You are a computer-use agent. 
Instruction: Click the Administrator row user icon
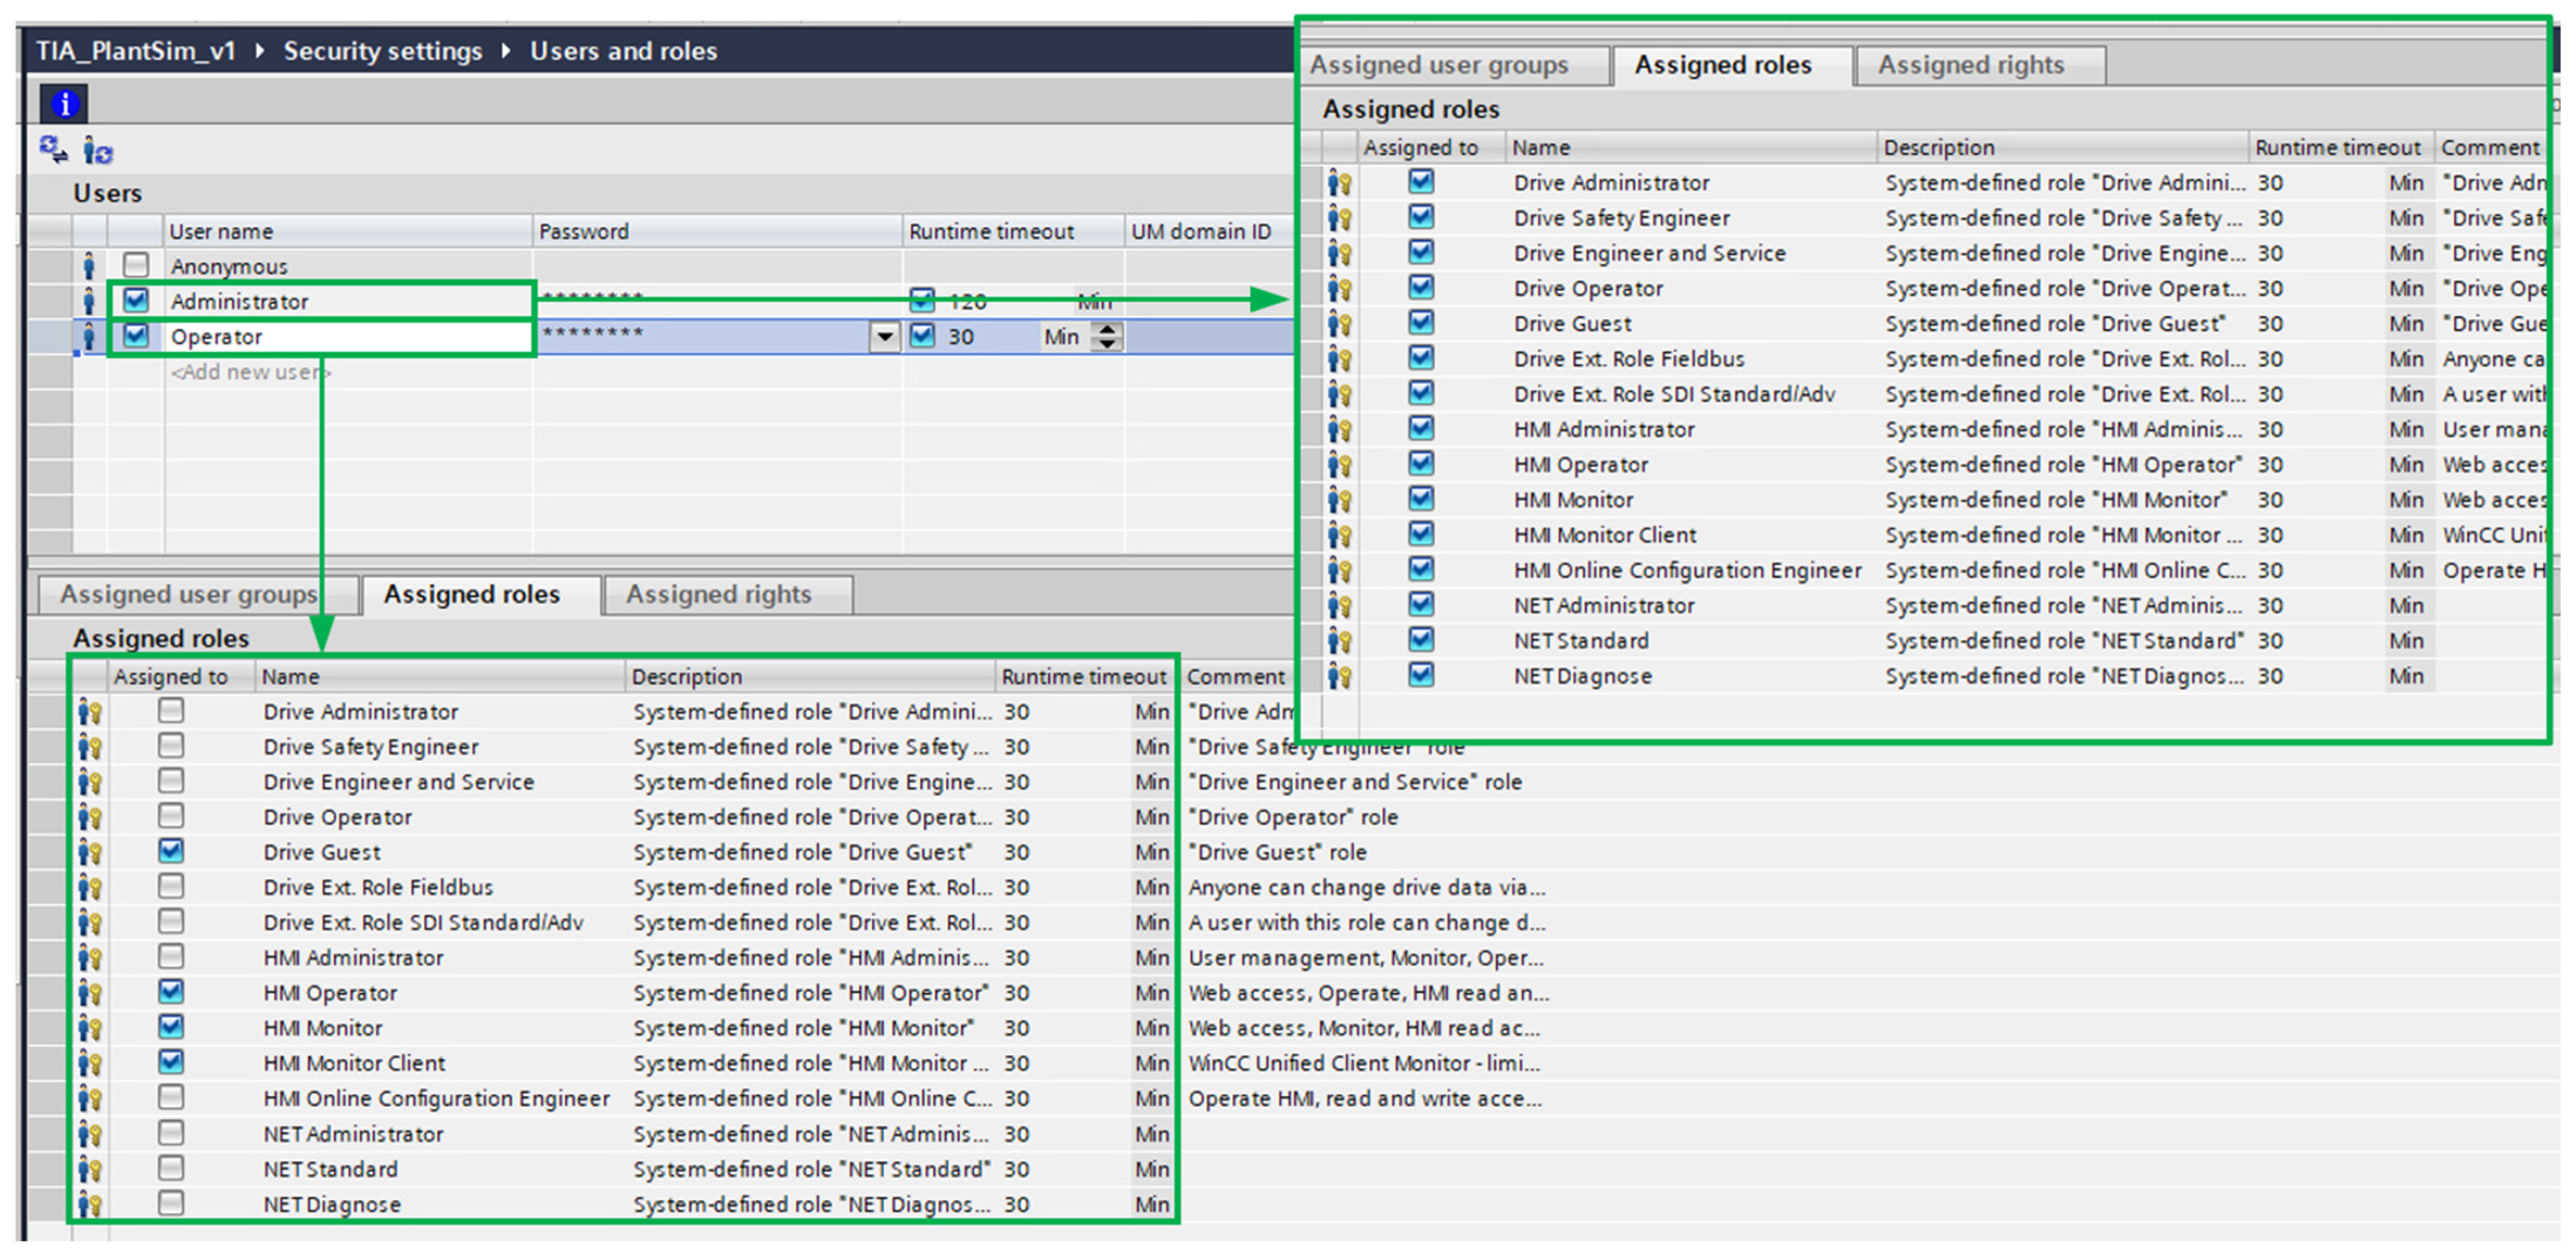pos(89,301)
